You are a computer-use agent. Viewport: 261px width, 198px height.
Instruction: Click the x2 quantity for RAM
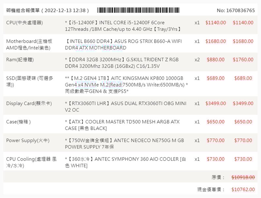[197, 60]
